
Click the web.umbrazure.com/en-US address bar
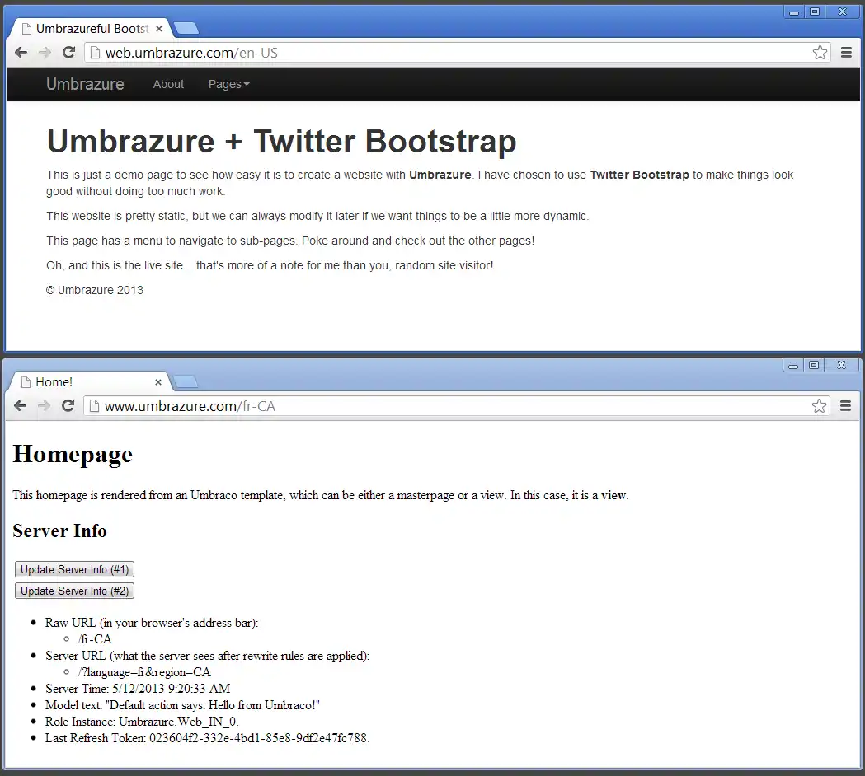point(457,53)
